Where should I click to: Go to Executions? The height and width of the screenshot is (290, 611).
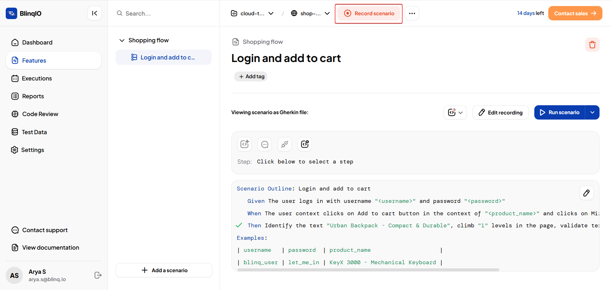click(53, 79)
